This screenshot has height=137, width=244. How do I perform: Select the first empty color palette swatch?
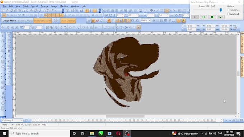coord(33,120)
